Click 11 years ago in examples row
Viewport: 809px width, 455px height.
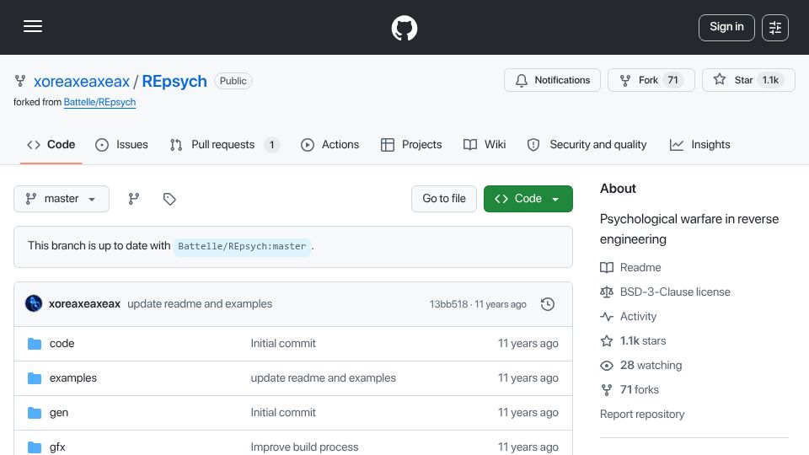click(528, 378)
